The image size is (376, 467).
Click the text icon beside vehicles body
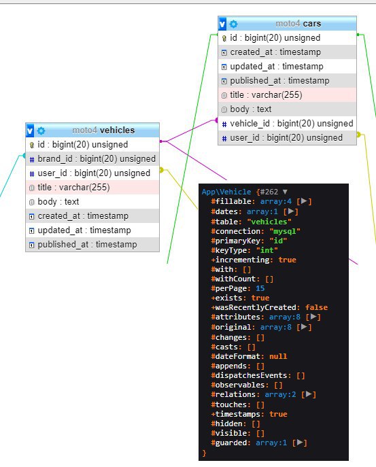[x=31, y=202]
